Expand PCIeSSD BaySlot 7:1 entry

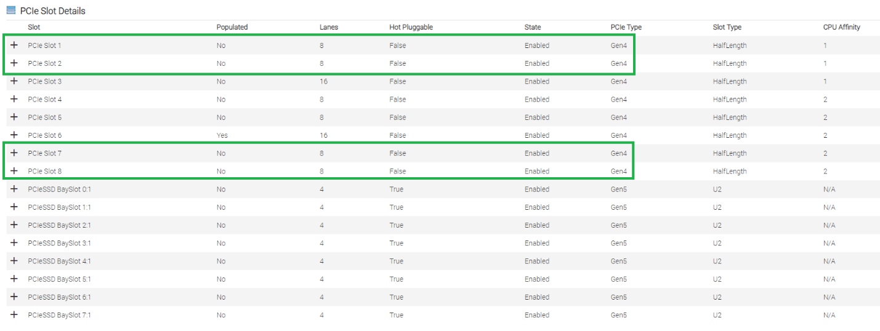(14, 315)
